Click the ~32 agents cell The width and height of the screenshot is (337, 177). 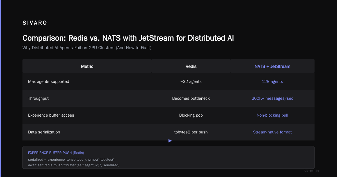coord(191,81)
